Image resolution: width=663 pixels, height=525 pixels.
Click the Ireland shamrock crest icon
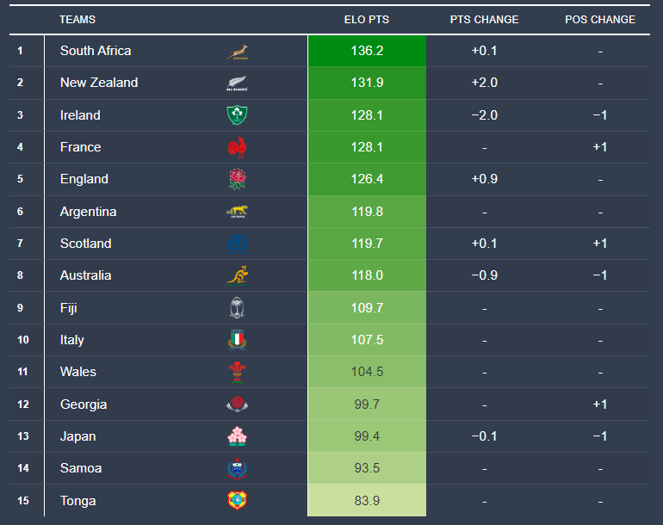click(x=237, y=115)
